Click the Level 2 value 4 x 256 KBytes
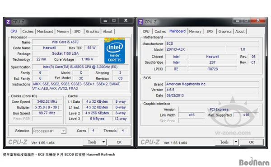This screenshot has width=271, height=167. point(97,113)
